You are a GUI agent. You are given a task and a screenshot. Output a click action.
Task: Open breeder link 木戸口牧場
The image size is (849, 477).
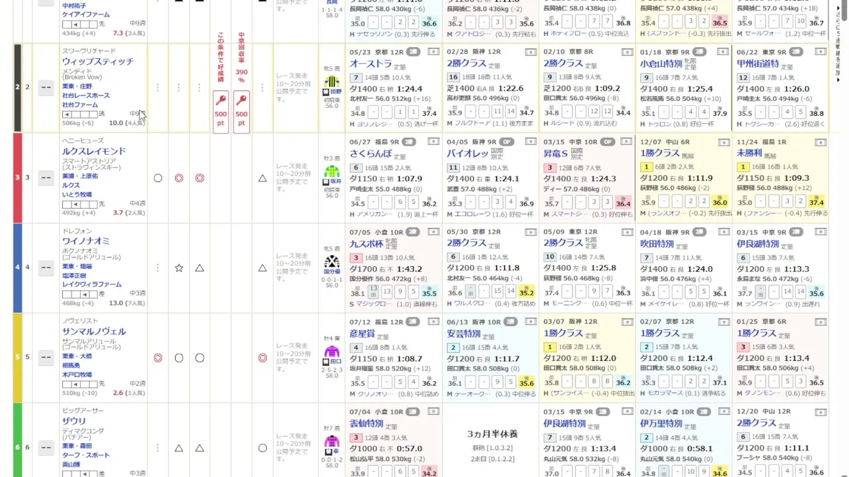click(x=77, y=374)
